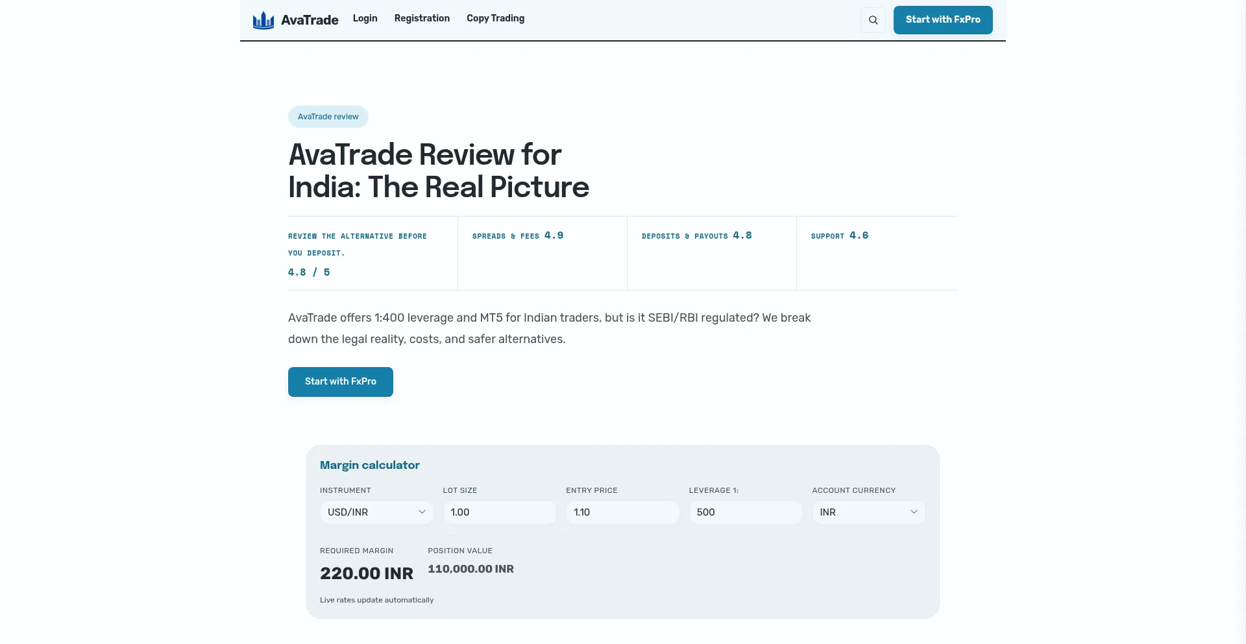Focus the Entry Price field
1246x644 pixels.
[x=622, y=512]
